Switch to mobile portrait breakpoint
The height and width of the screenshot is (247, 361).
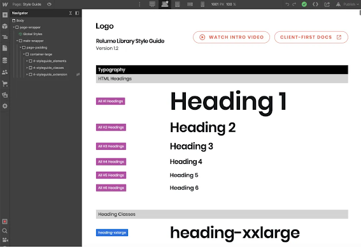[x=202, y=4]
